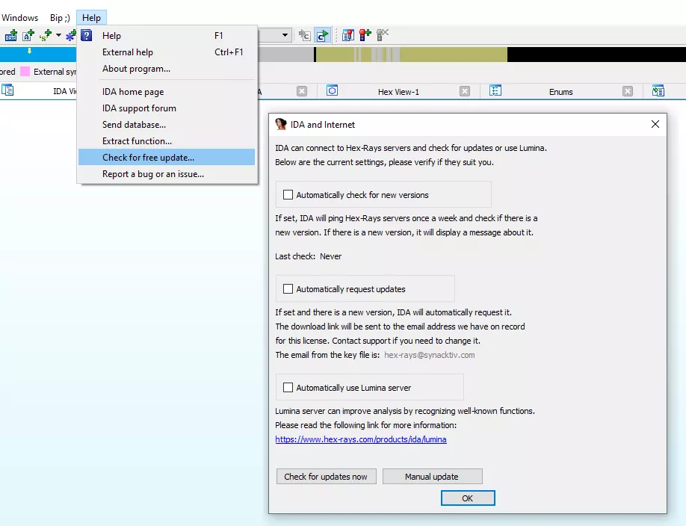Close the tab left of Hex View-1
Image resolution: width=686 pixels, height=526 pixels.
point(301,91)
